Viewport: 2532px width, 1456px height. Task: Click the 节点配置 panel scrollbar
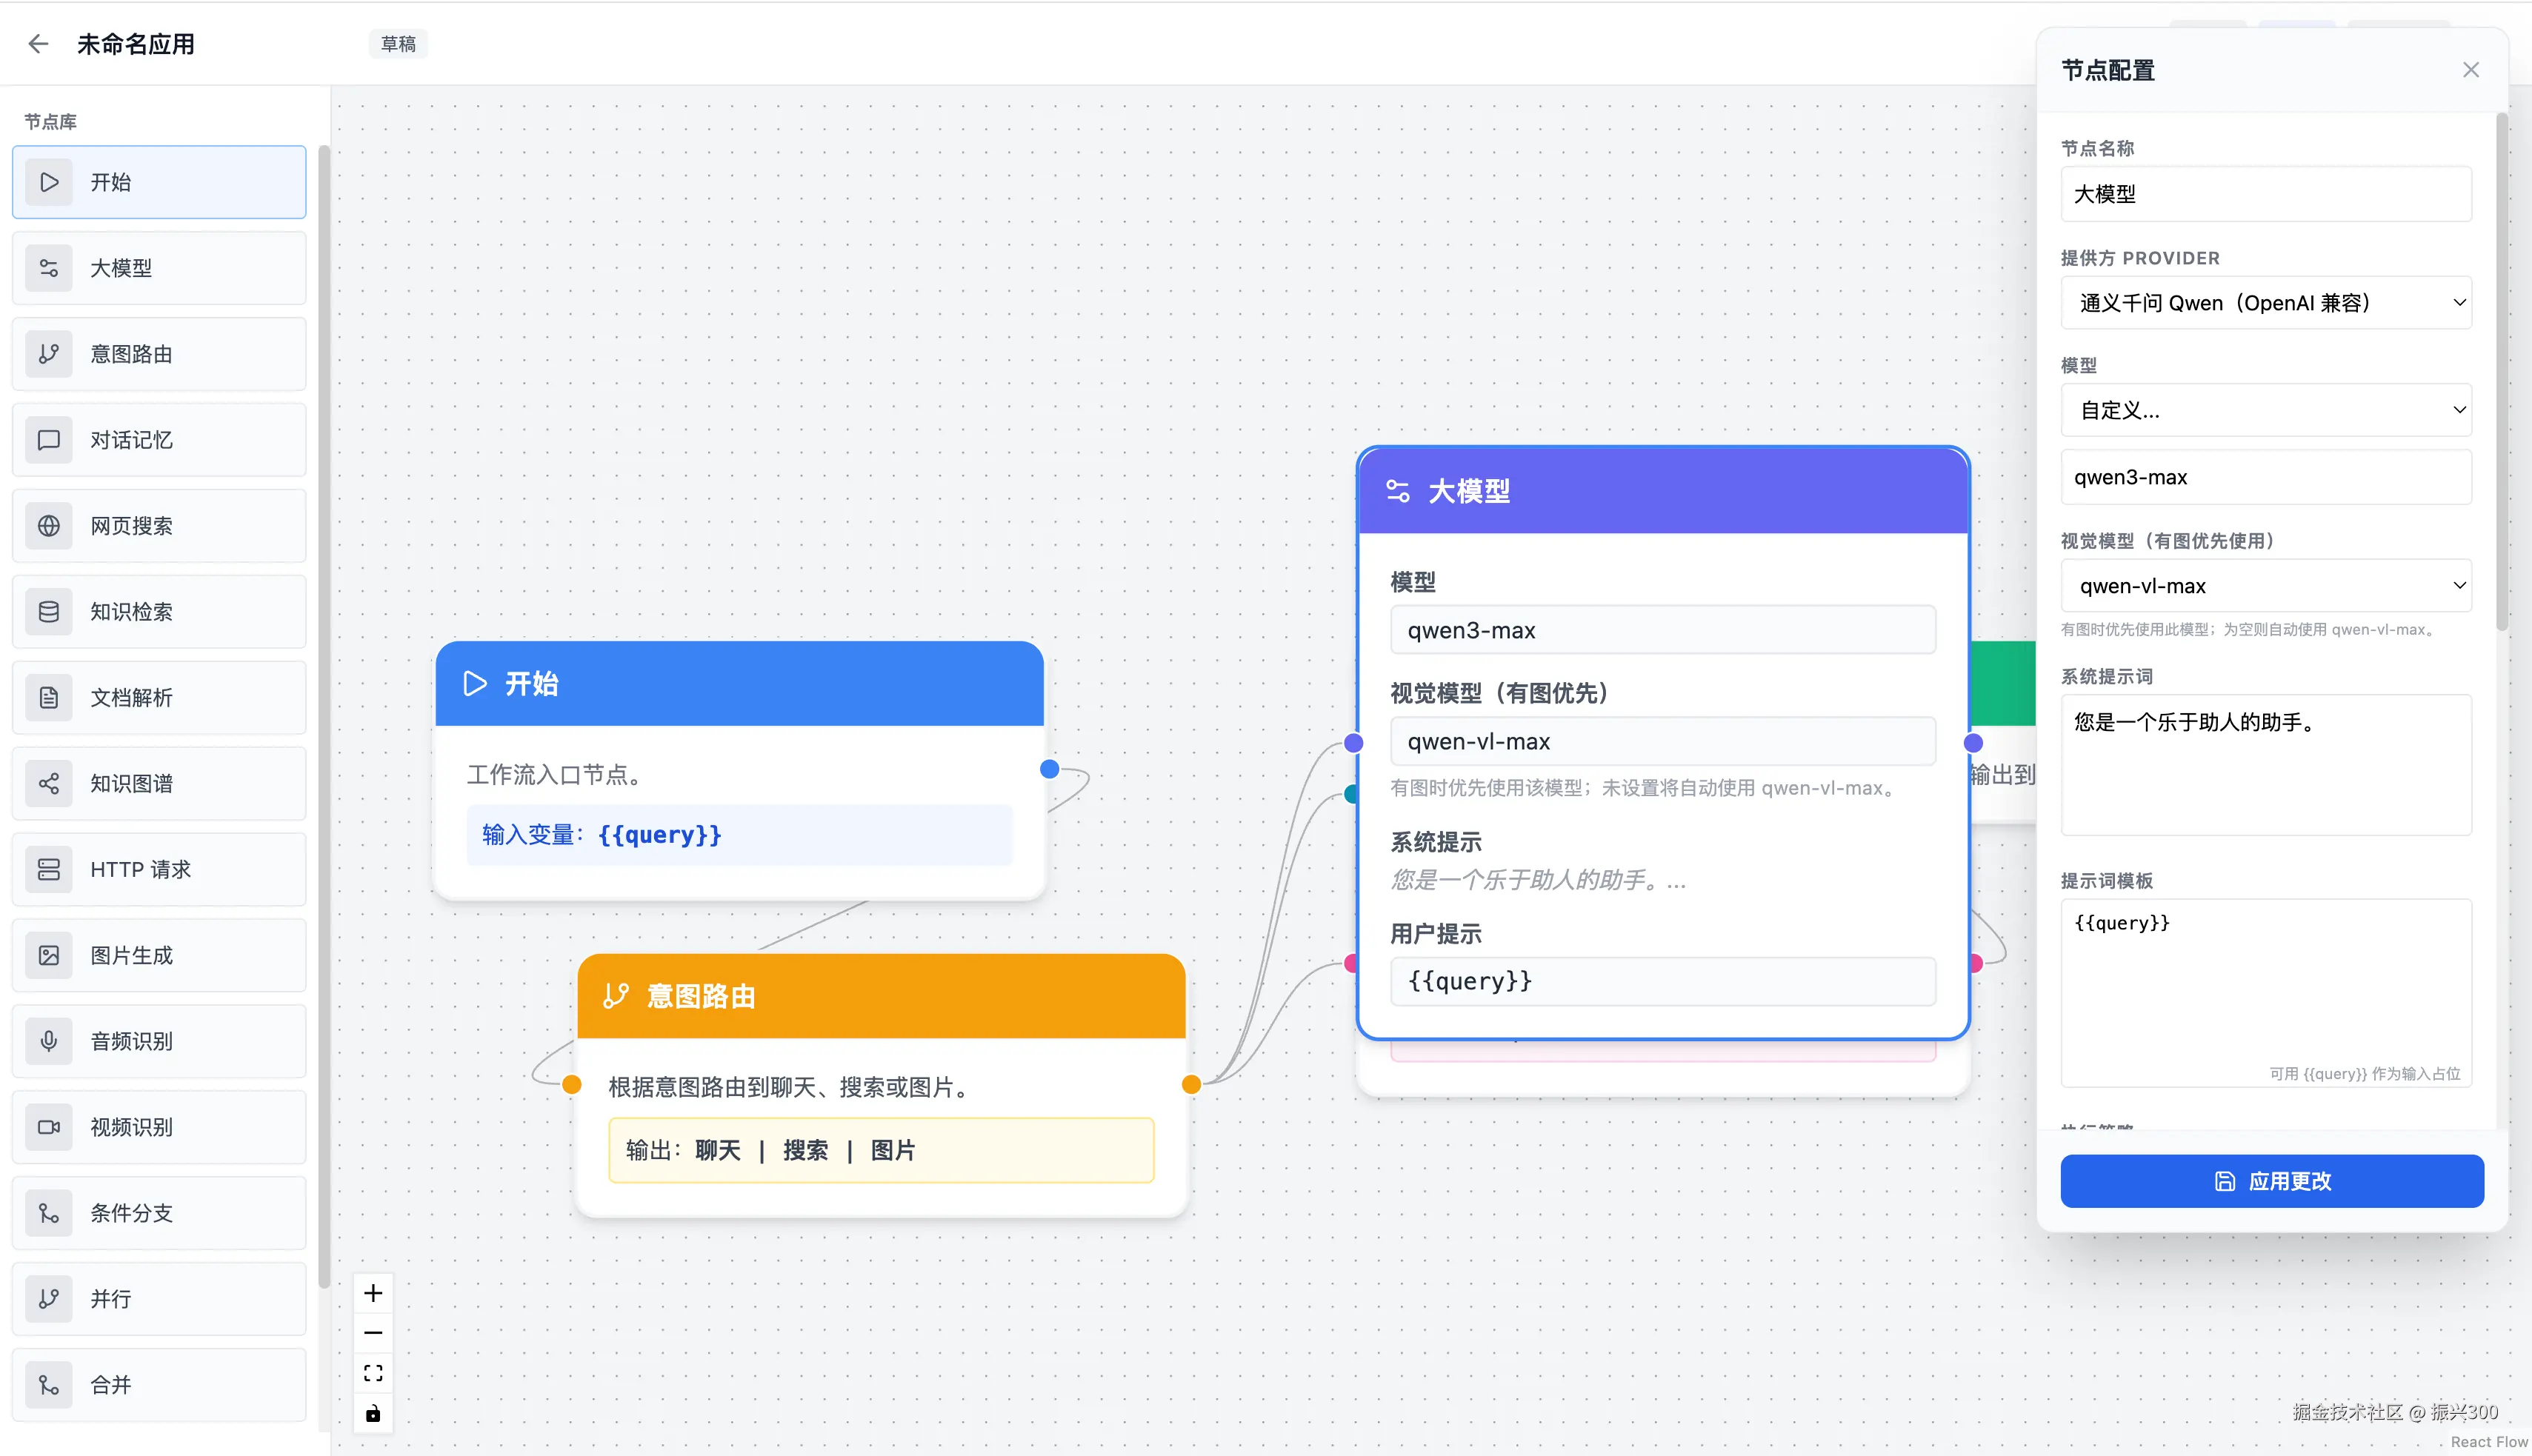tap(2501, 372)
